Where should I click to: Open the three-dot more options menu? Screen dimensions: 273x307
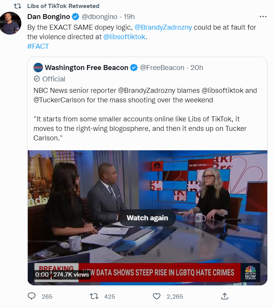pyautogui.click(x=263, y=17)
